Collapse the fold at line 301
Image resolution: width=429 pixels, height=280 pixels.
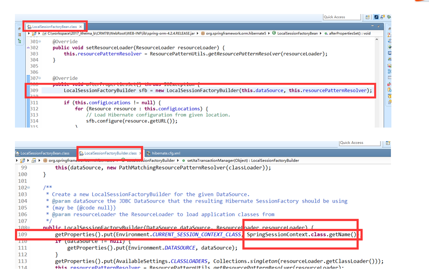point(40,42)
